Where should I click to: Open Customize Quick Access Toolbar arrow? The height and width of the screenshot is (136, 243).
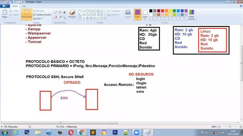[x=23, y=2]
